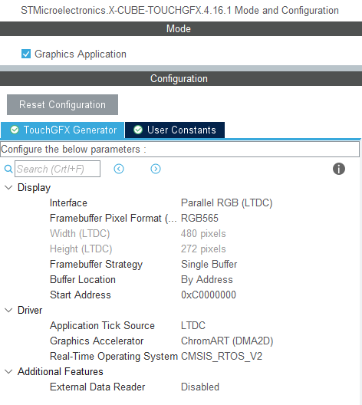Click the search magnifier icon

[x=8, y=169]
